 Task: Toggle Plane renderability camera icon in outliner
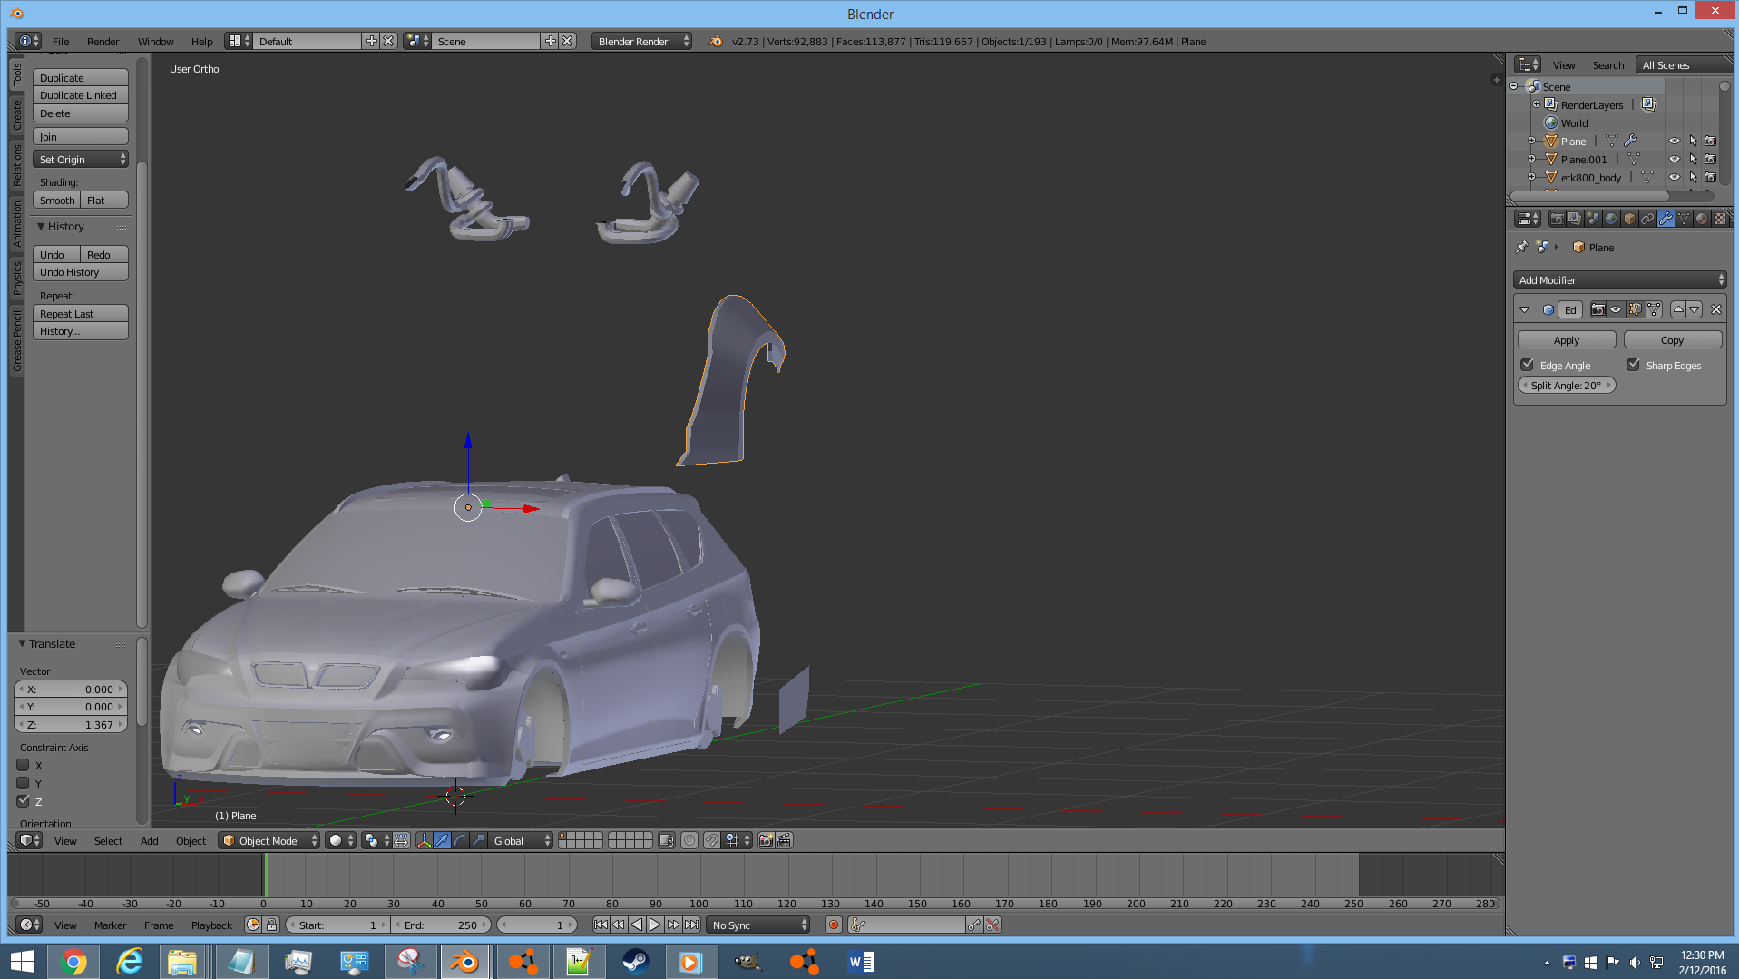1710,142
